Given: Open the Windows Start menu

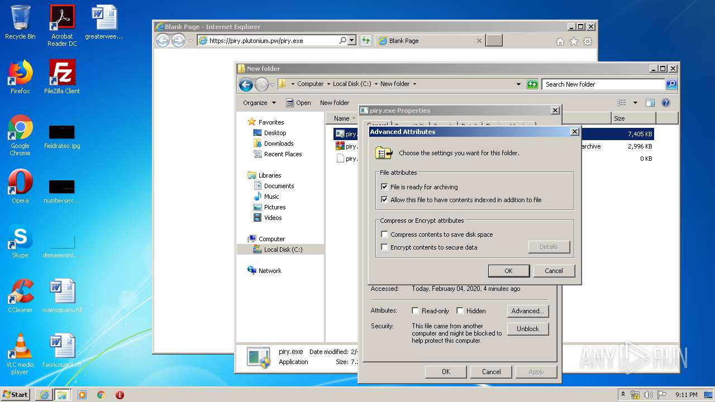Looking at the screenshot, I should click(16, 395).
